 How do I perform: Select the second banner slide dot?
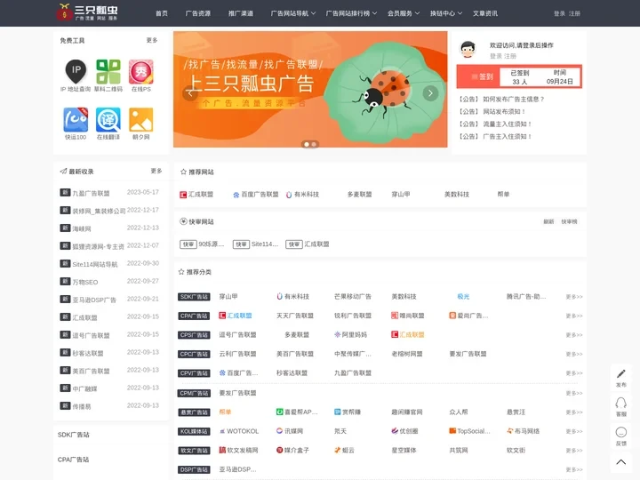click(x=314, y=144)
